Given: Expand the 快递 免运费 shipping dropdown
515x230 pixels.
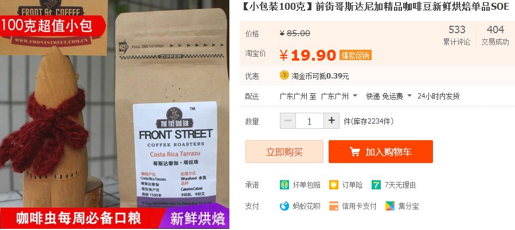Looking at the screenshot, I should (x=389, y=96).
